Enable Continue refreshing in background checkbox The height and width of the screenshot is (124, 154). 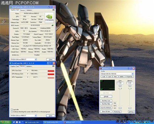(12, 112)
